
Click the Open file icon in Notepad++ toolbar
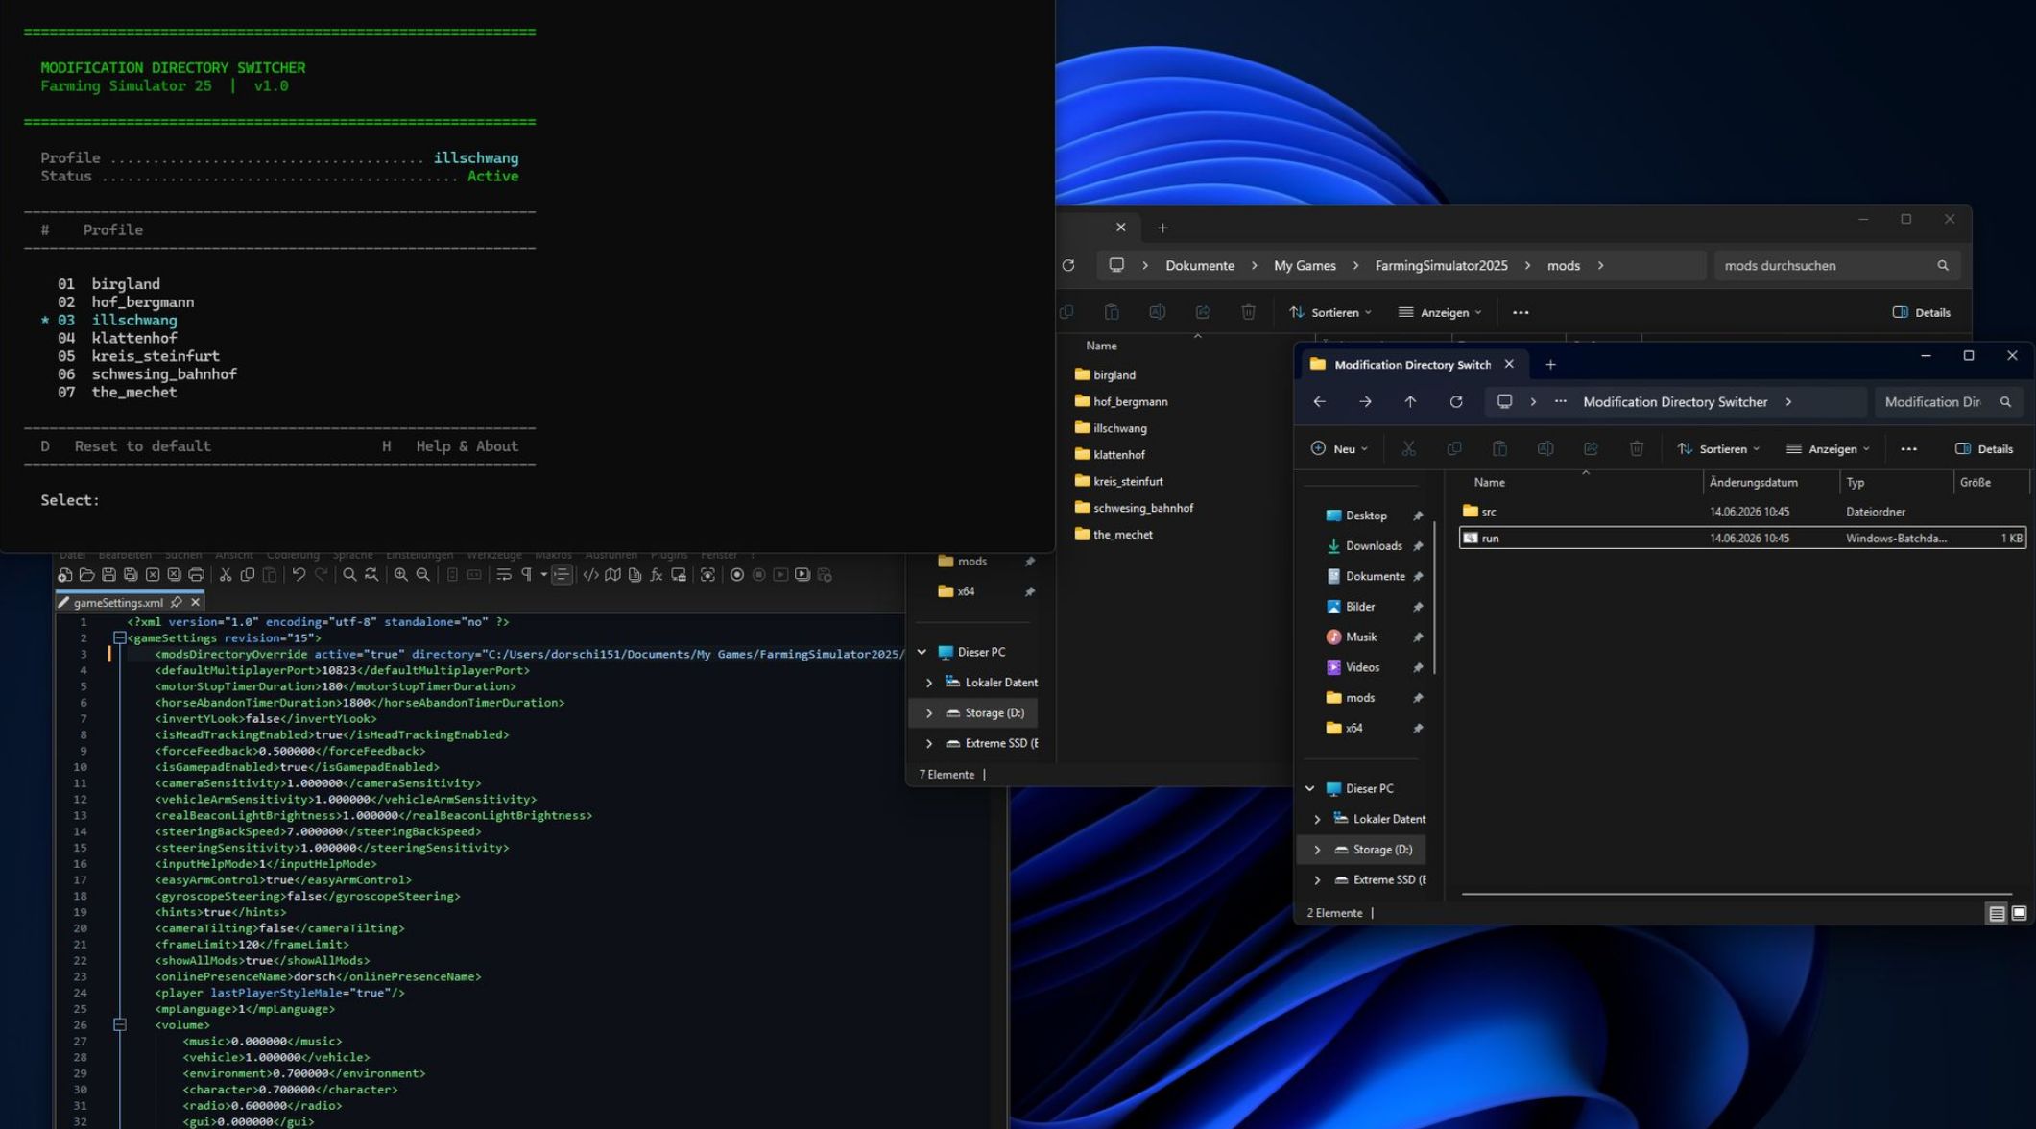click(86, 575)
